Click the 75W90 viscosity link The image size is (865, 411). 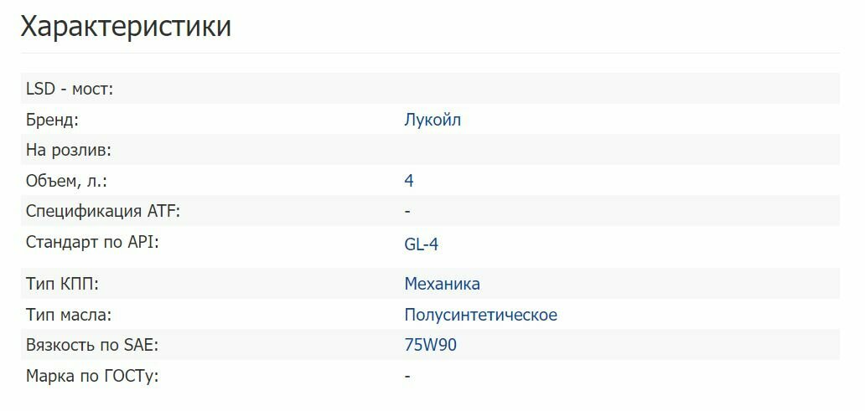pos(430,345)
